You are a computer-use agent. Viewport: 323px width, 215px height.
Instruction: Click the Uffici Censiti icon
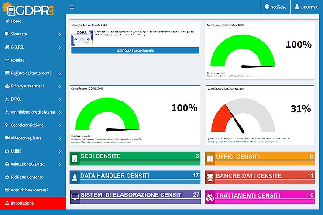pos(210,158)
